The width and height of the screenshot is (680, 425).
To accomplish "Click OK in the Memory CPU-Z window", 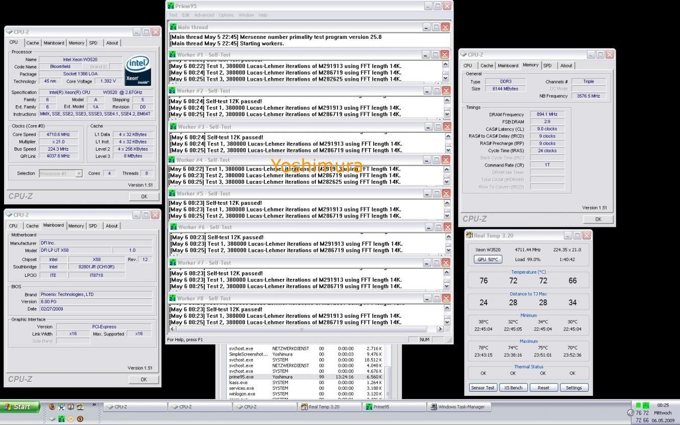I will pyautogui.click(x=598, y=219).
